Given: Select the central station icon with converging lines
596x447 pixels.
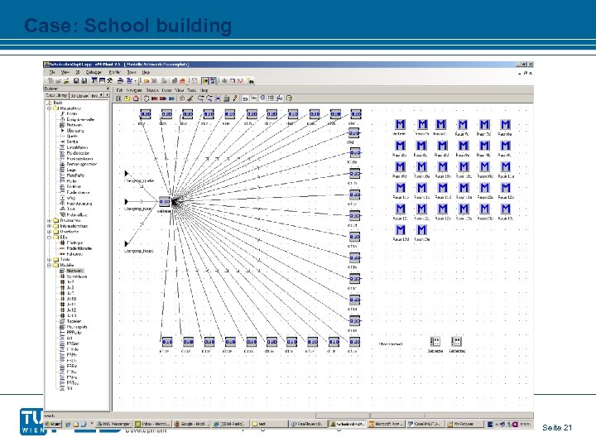Looking at the screenshot, I should click(x=164, y=201).
